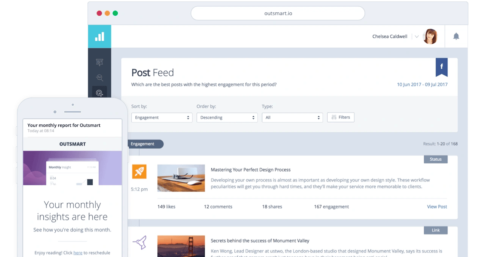Select the click-tracking tool icon in the sidebar
The width and height of the screenshot is (485, 257).
[99, 93]
